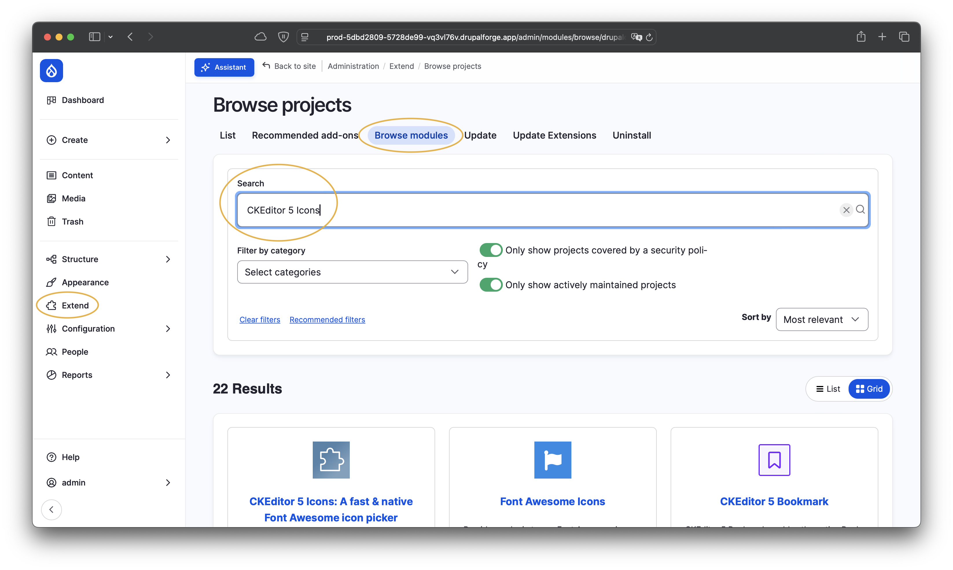Click into the Search text field
The width and height of the screenshot is (953, 570).
pyautogui.click(x=538, y=210)
